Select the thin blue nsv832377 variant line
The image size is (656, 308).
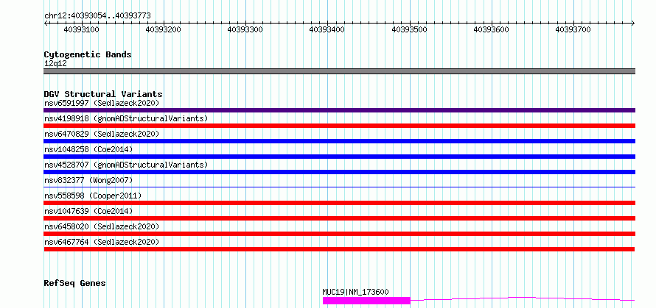(x=339, y=187)
